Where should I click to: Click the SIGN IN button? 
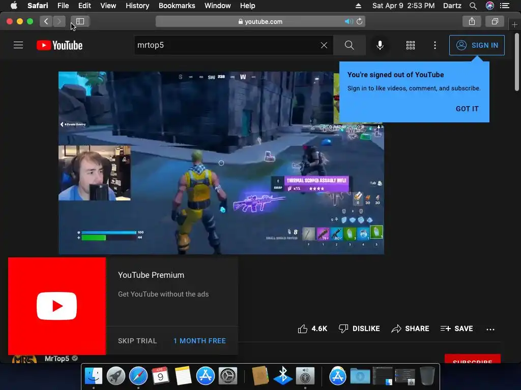coord(477,45)
